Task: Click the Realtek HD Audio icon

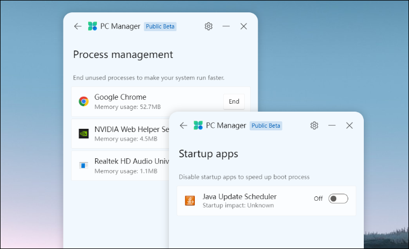Action: point(84,165)
